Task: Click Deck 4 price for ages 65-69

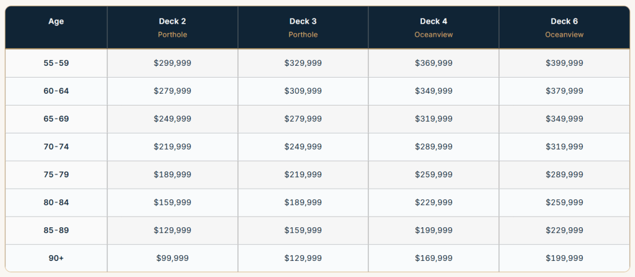Action: click(433, 119)
